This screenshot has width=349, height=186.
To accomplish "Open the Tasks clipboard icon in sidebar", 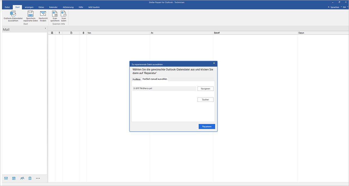I will [x=30, y=178].
